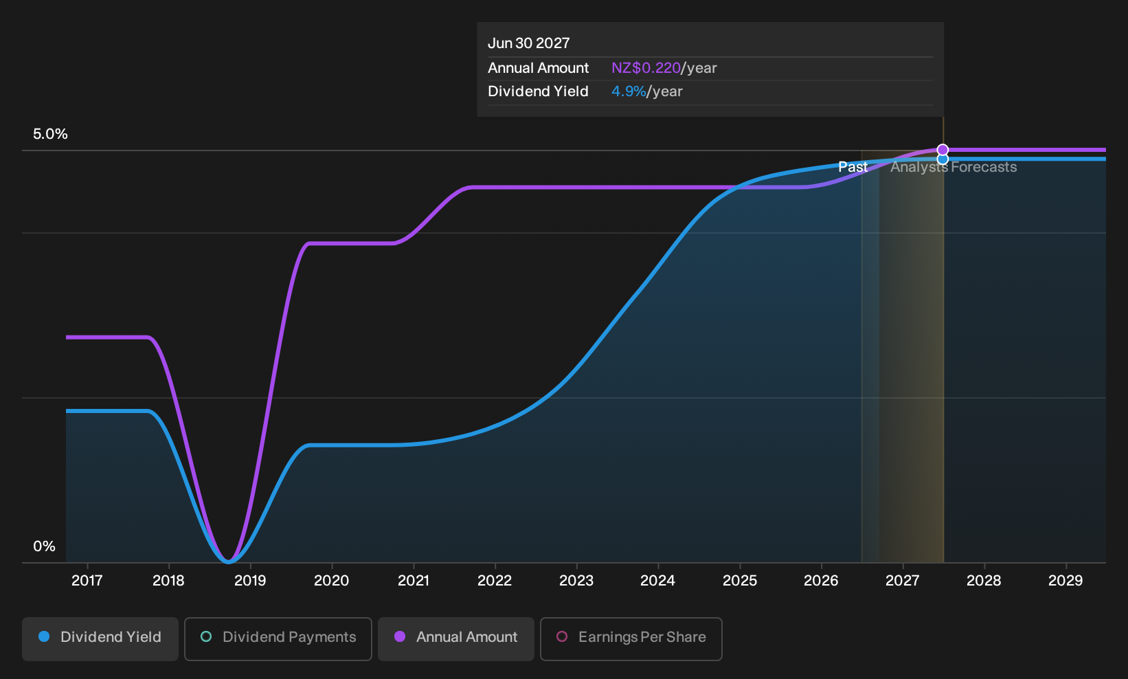Click the teal Dividend Payments circle icon

pos(206,636)
